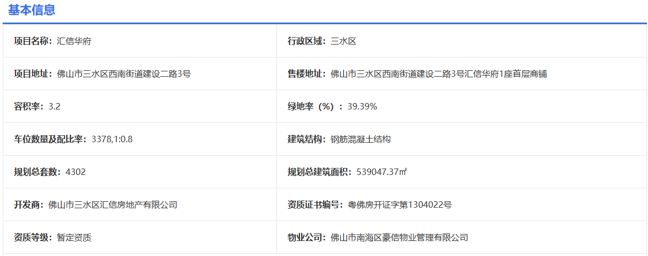
Task: Click the 绿地率(%) label
Action: [x=315, y=106]
